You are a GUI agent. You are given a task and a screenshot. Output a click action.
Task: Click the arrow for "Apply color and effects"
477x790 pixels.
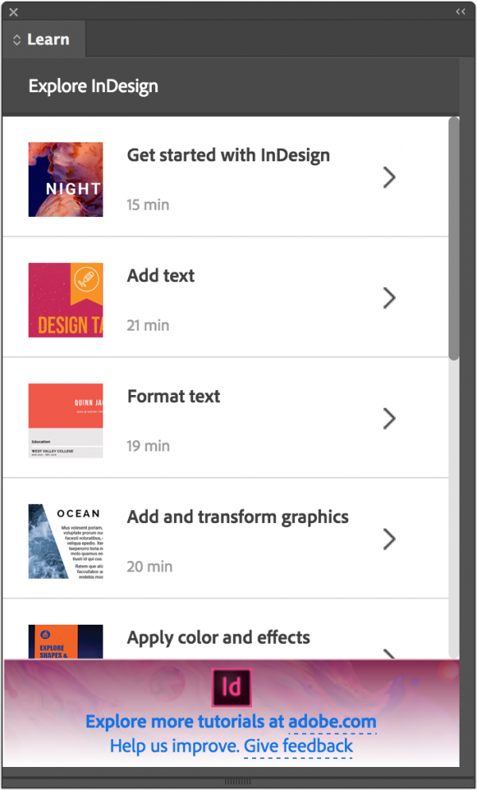[389, 656]
